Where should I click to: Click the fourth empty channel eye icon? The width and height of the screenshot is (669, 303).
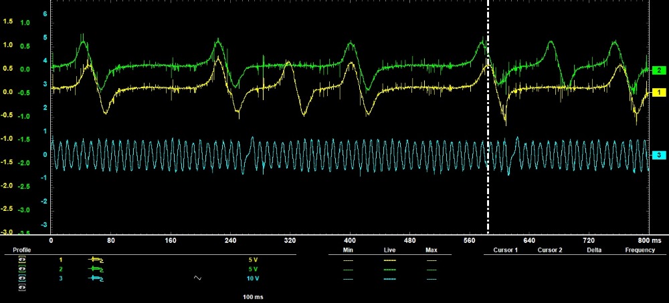[23, 286]
